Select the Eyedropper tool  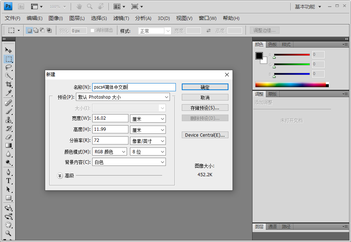tap(9, 93)
